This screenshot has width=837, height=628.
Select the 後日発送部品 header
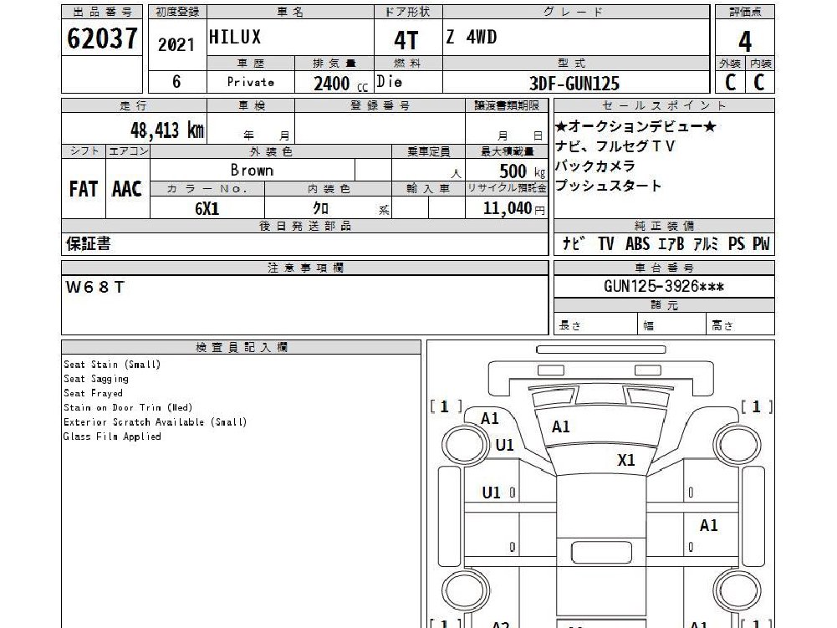[305, 225]
